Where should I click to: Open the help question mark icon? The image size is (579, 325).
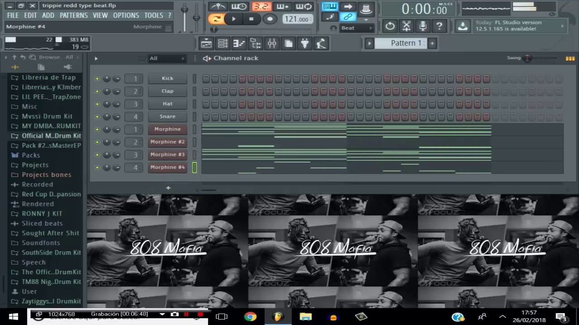pyautogui.click(x=439, y=26)
